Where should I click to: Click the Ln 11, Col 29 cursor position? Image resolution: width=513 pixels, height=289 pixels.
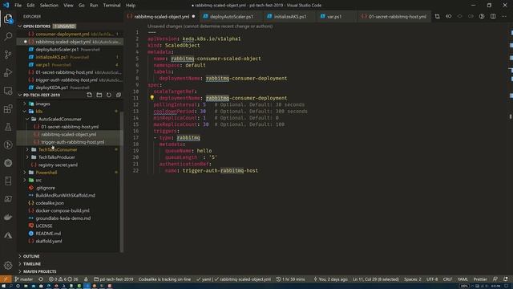tap(376, 279)
